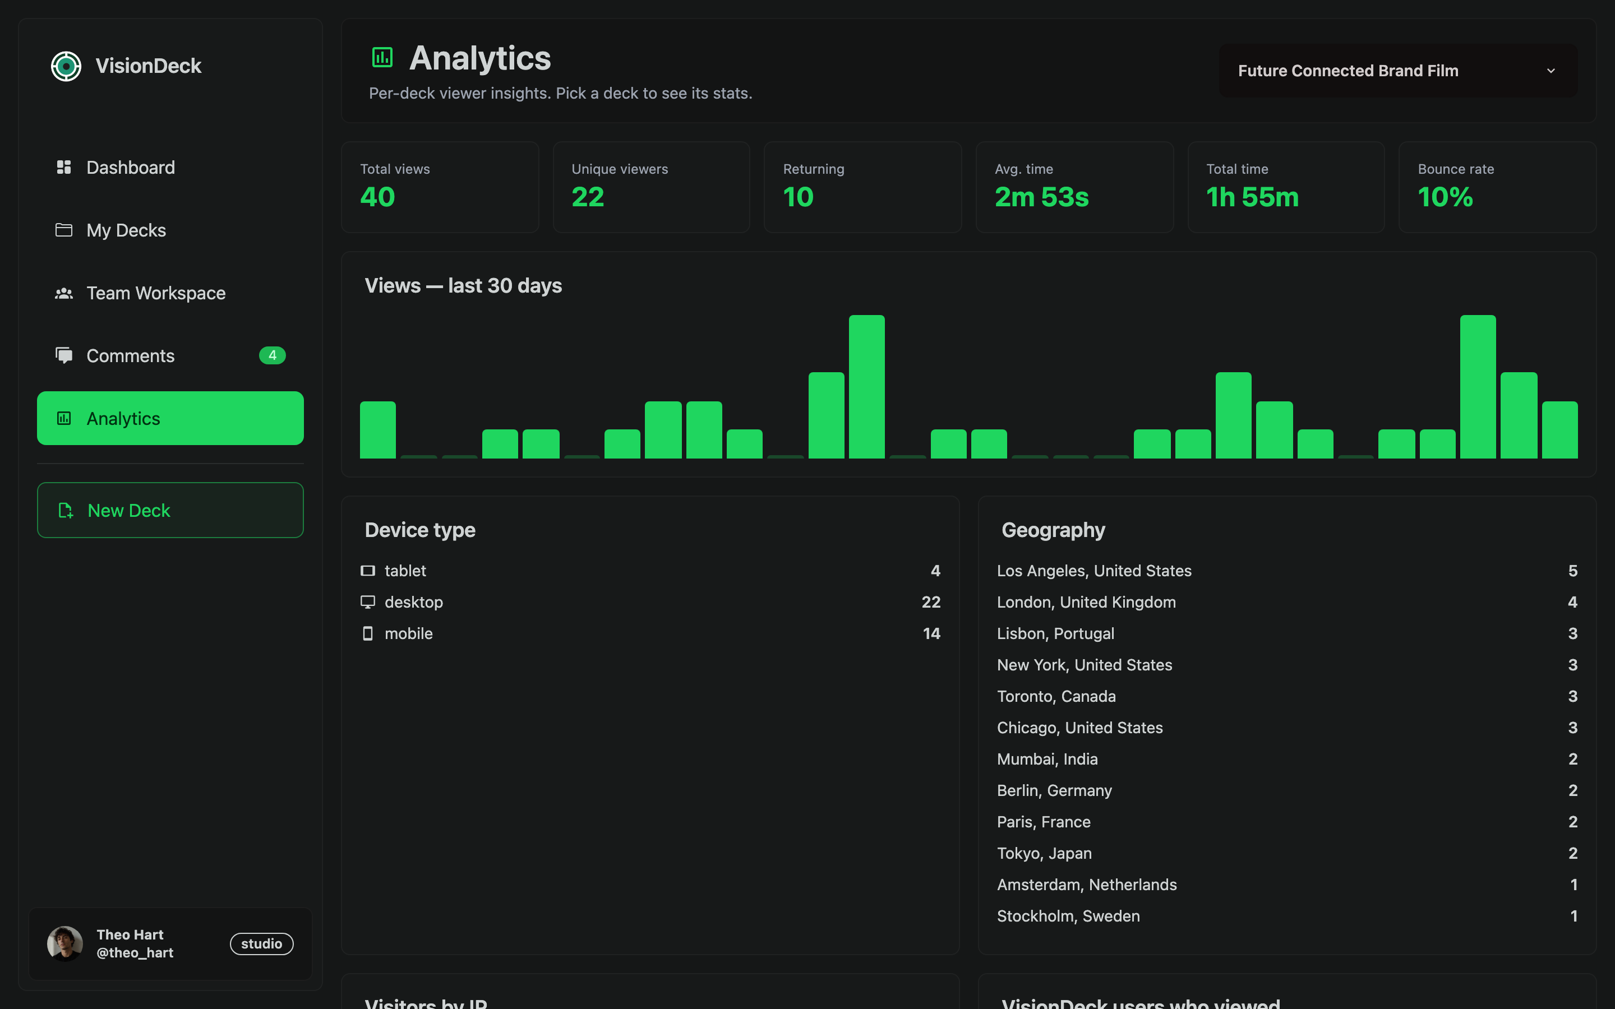Click the VisionDeck brand name
This screenshot has height=1009, width=1615.
148,66
